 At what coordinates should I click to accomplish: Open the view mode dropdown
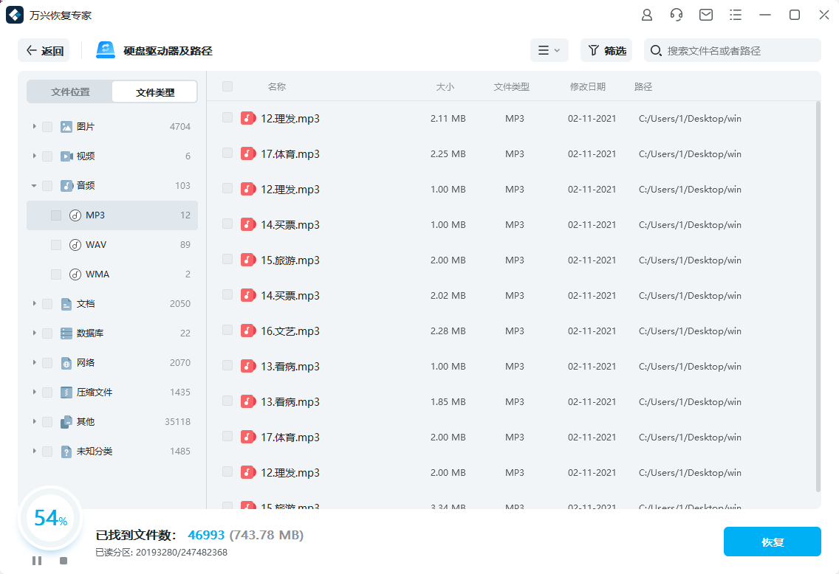tap(549, 50)
